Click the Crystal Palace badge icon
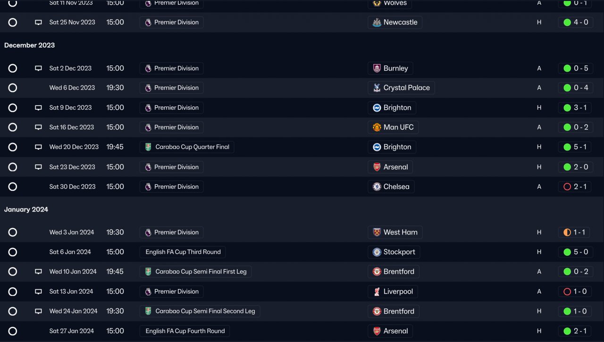Viewport: 604px width, 342px height. [377, 88]
